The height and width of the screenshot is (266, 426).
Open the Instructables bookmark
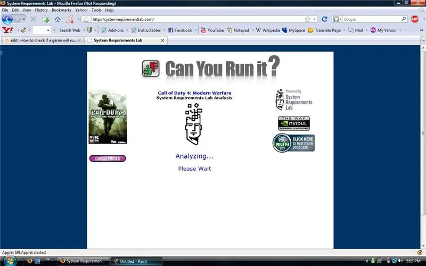[x=146, y=30]
